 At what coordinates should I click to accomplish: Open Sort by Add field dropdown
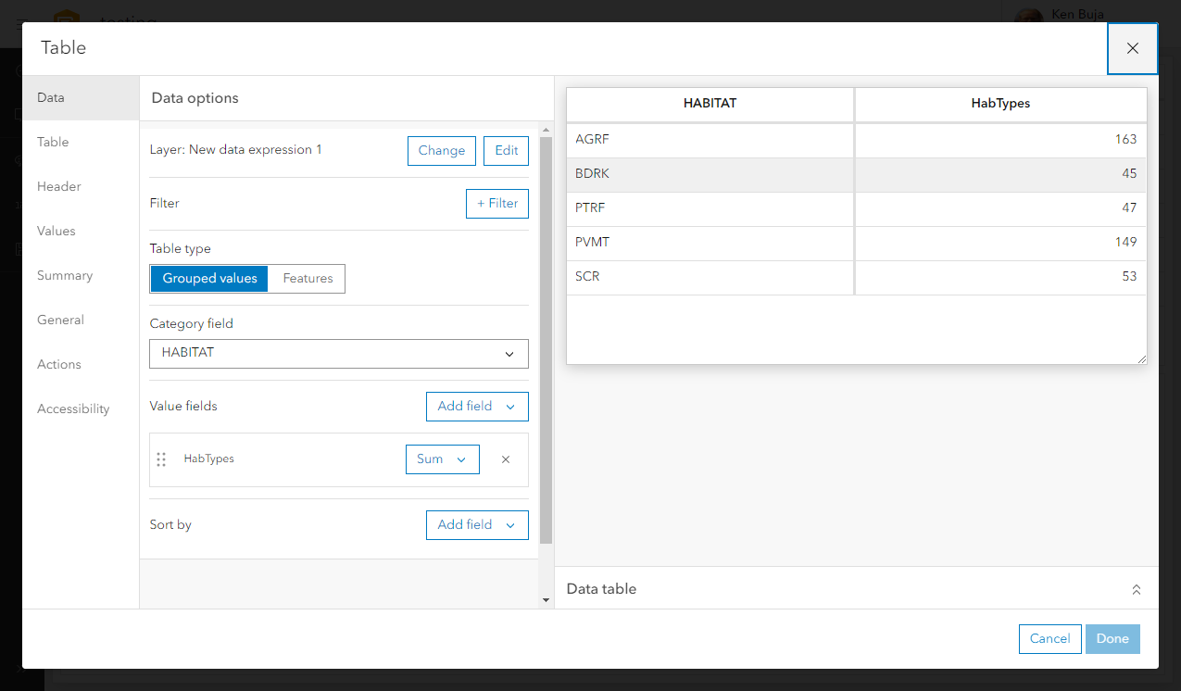476,525
